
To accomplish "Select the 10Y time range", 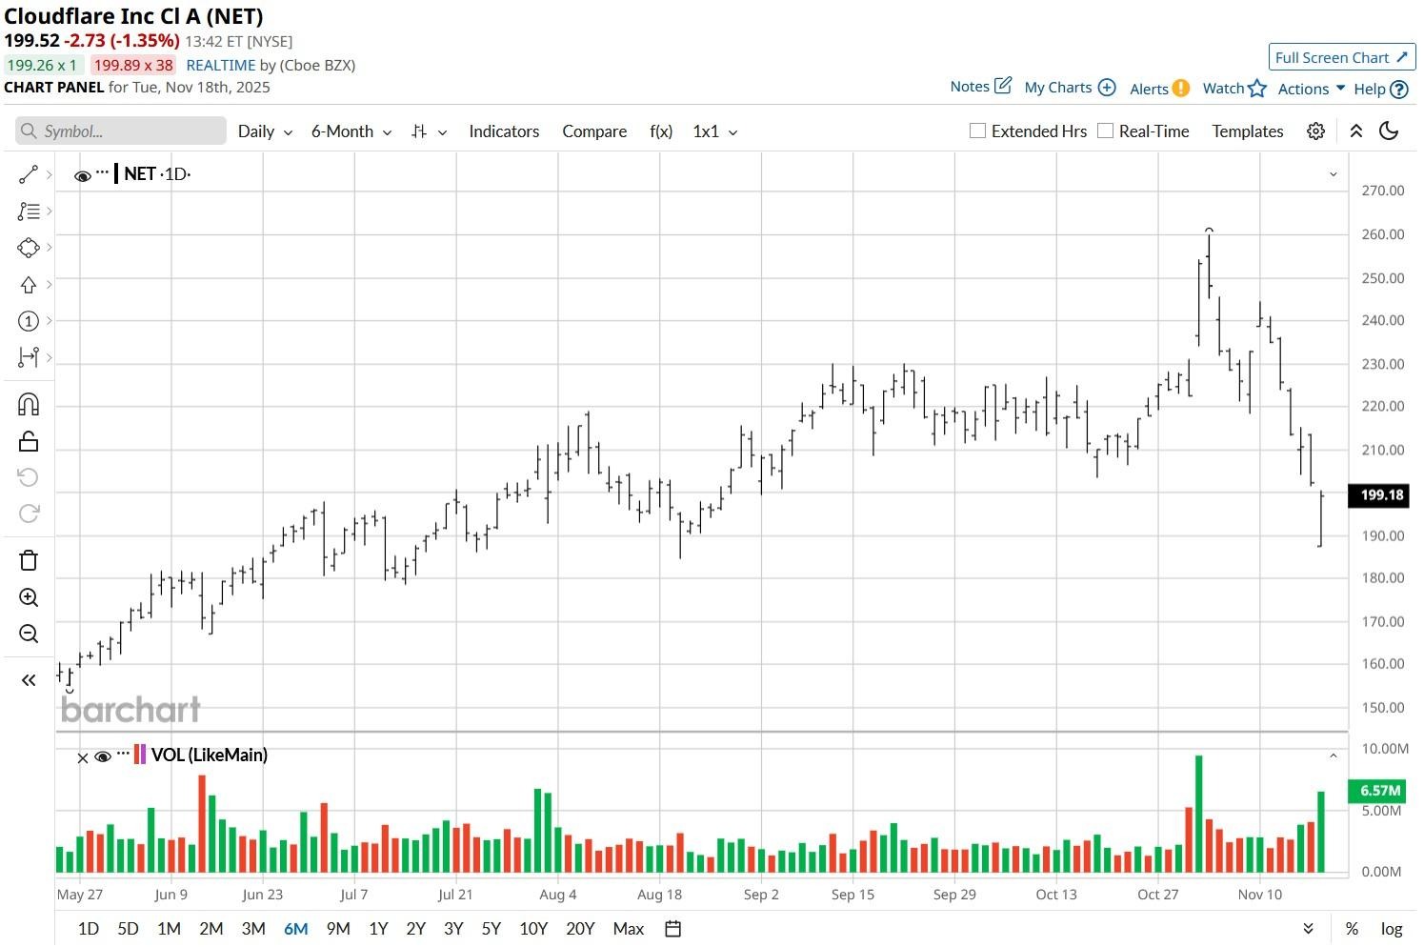I will (533, 929).
